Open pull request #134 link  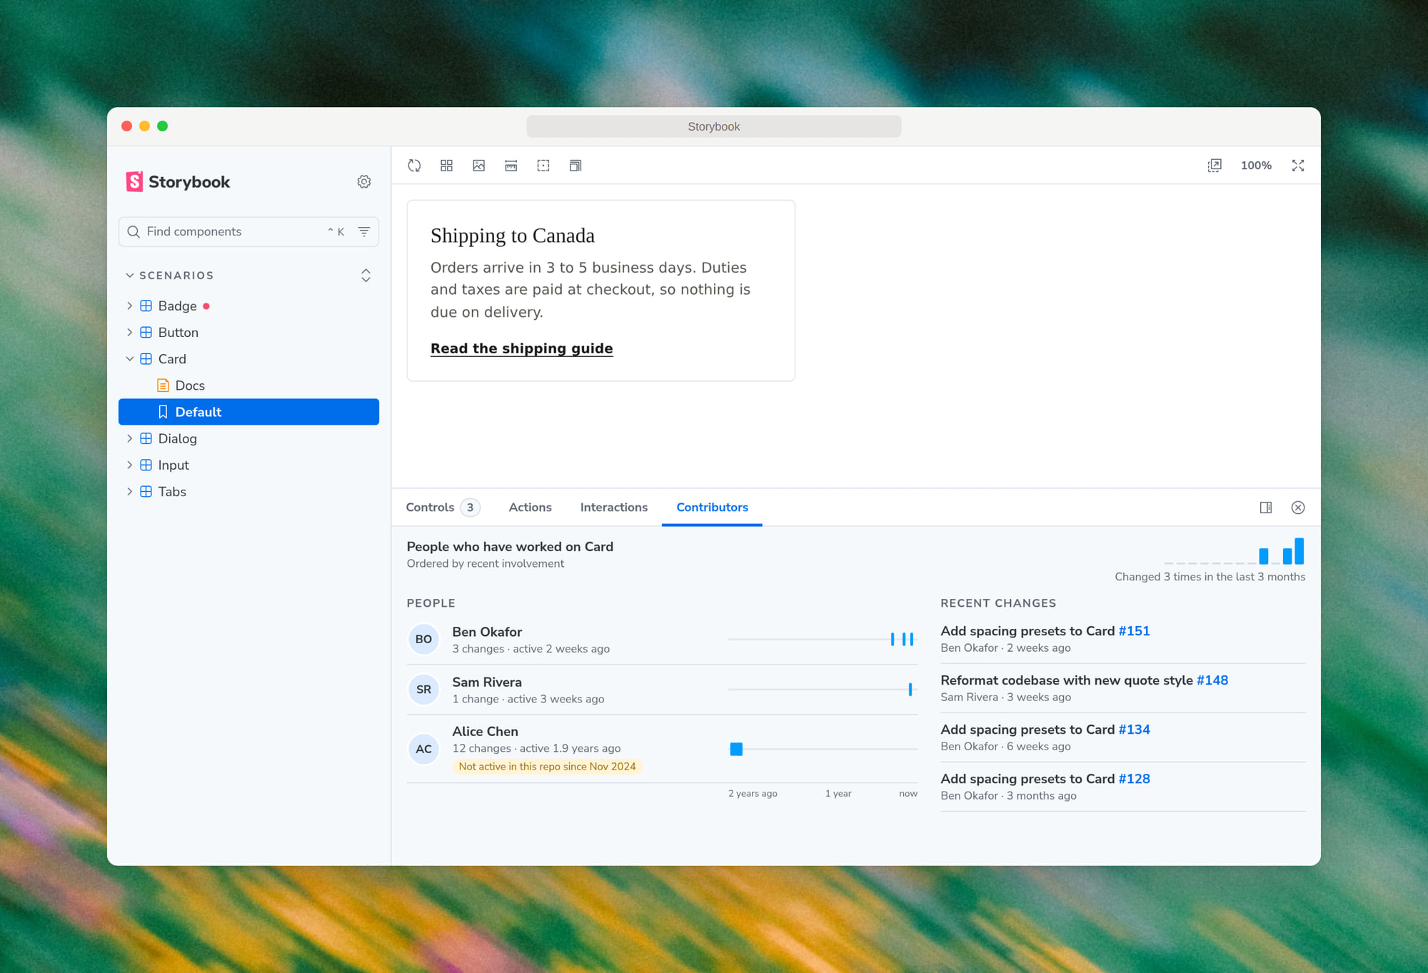coord(1134,730)
